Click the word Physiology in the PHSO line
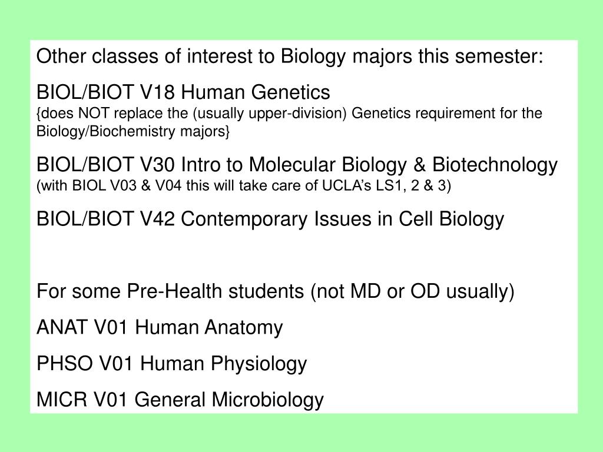The height and width of the screenshot is (452, 603). pos(259,364)
